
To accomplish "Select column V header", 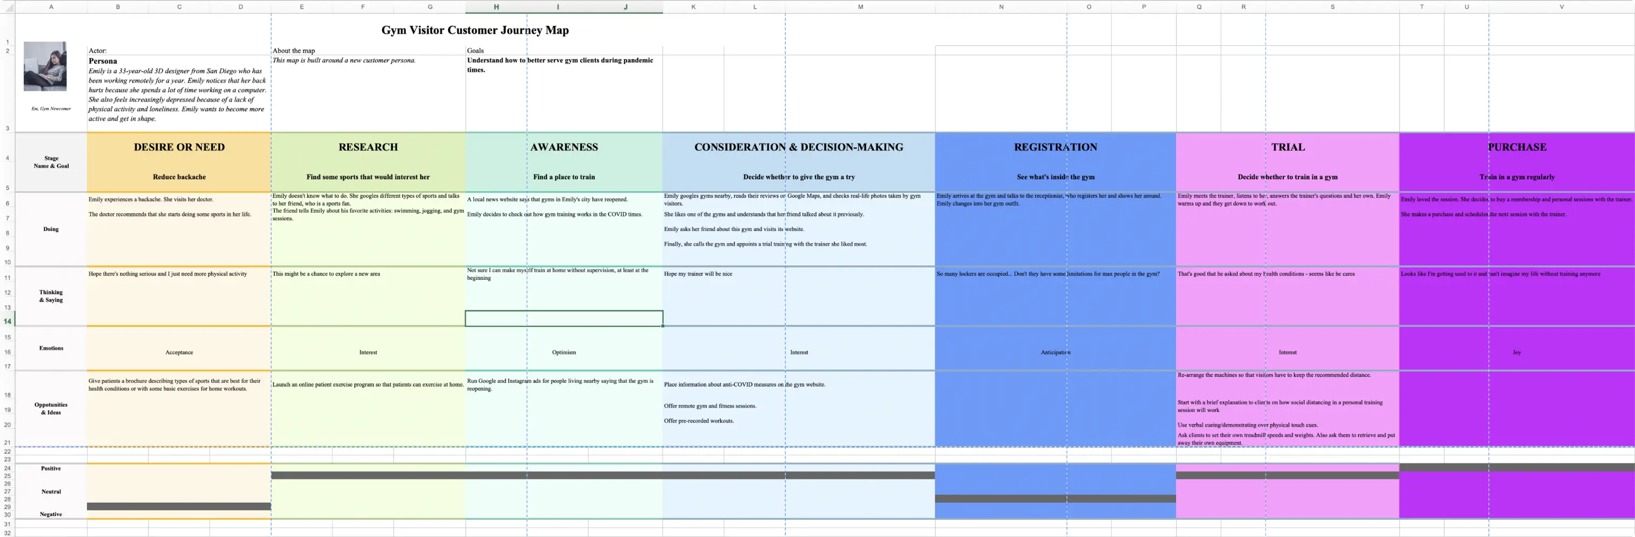I will tap(1561, 7).
